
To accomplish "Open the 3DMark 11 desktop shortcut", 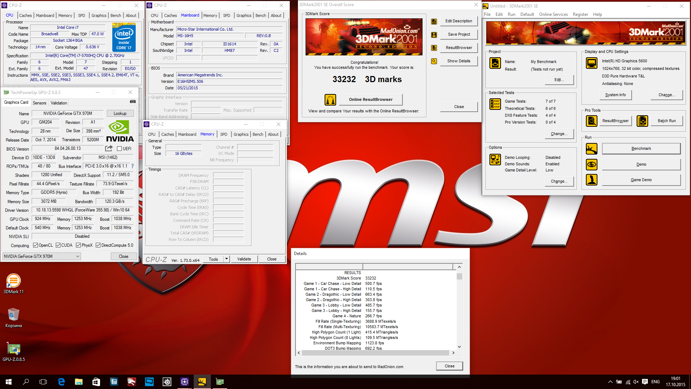I will coord(13,284).
